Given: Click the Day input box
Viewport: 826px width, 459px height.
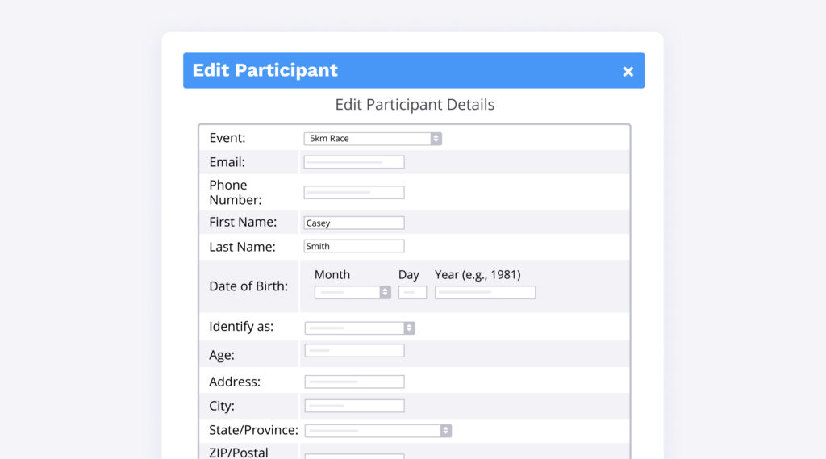Looking at the screenshot, I should [412, 292].
